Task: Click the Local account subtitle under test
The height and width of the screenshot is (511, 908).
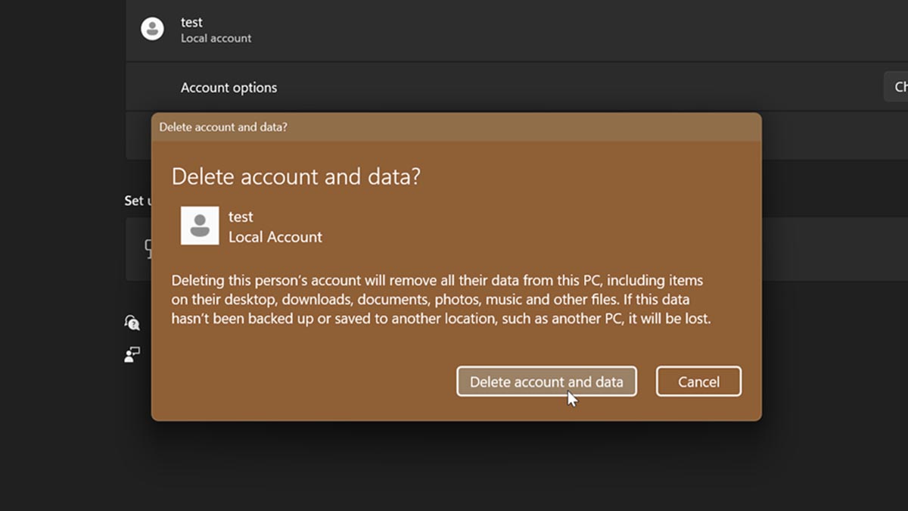Action: [216, 39]
